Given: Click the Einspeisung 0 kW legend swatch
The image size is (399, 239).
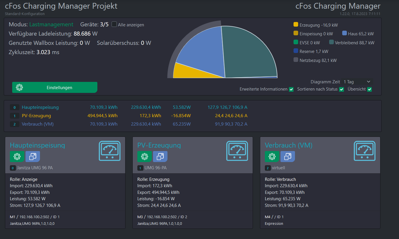Looking at the screenshot, I should [296, 34].
